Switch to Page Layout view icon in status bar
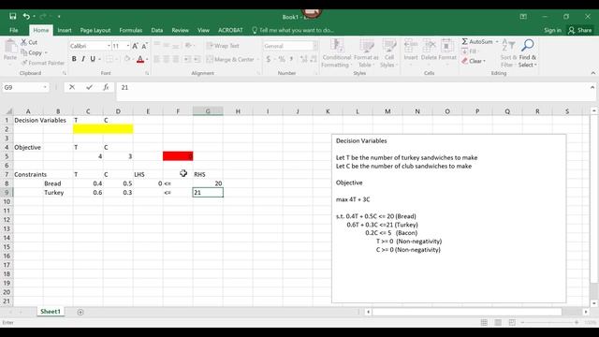 click(498, 322)
